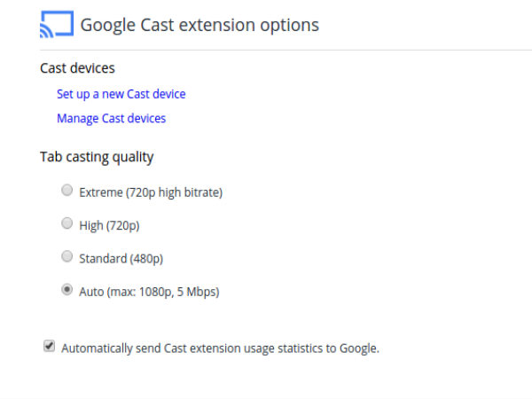Screen dimensions: 532x399
Task: Open the Set up a new Cast device link
Action: click(121, 94)
